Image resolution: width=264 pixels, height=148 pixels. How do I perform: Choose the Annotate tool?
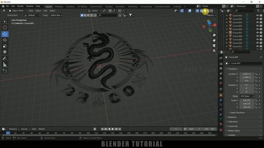(x=5, y=58)
